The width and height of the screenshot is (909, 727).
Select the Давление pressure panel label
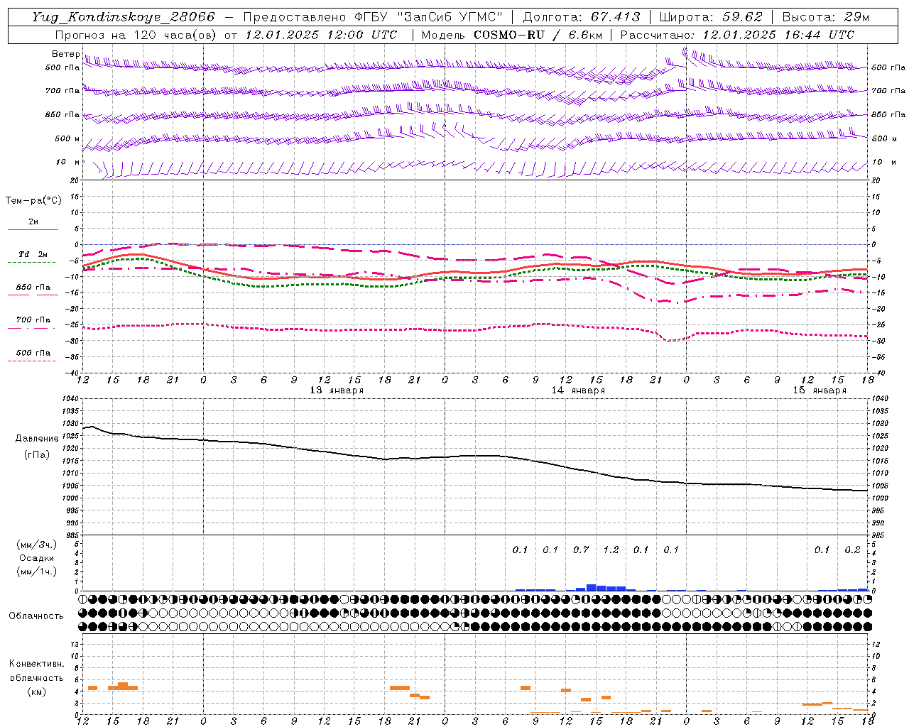point(37,439)
